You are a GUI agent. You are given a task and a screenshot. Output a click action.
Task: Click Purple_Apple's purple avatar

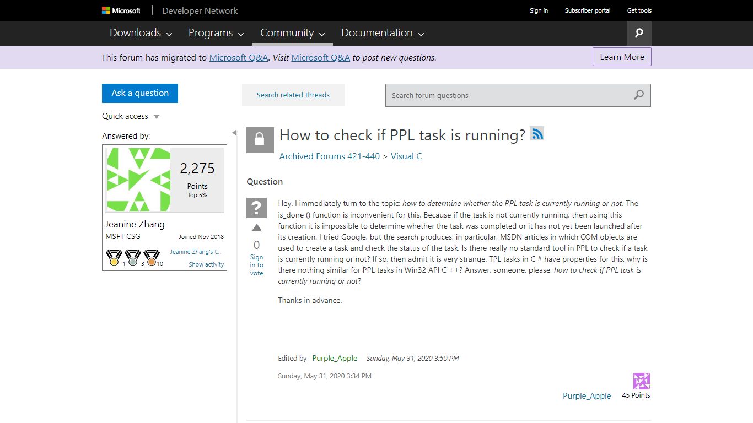[642, 381]
